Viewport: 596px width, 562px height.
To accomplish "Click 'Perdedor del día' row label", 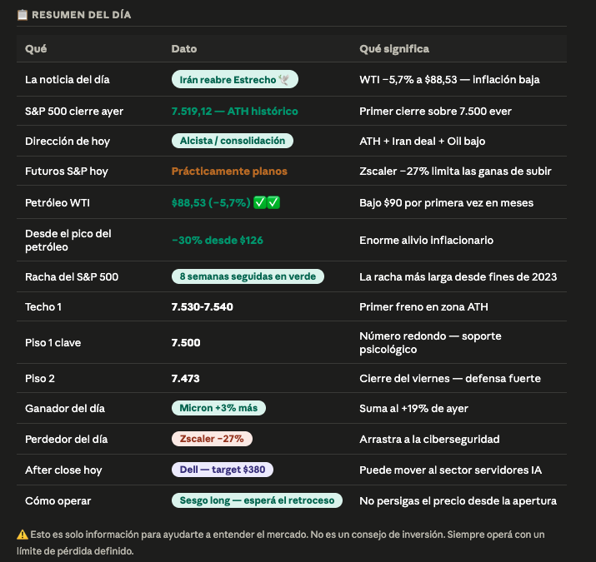I will 66,440.
